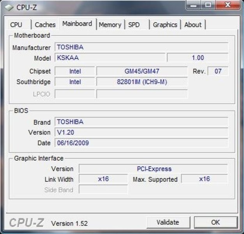Screen dimensions: 244x234
Task: Click the CPU-Z window title text
Action: pyautogui.click(x=27, y=7)
